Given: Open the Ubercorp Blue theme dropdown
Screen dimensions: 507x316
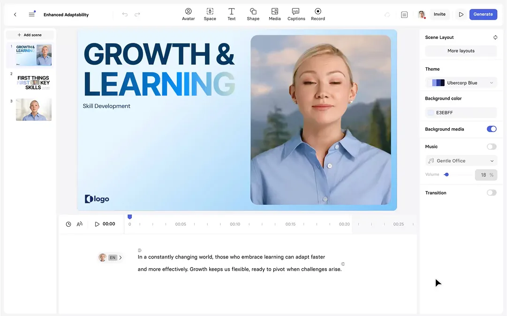Looking at the screenshot, I should pyautogui.click(x=461, y=83).
